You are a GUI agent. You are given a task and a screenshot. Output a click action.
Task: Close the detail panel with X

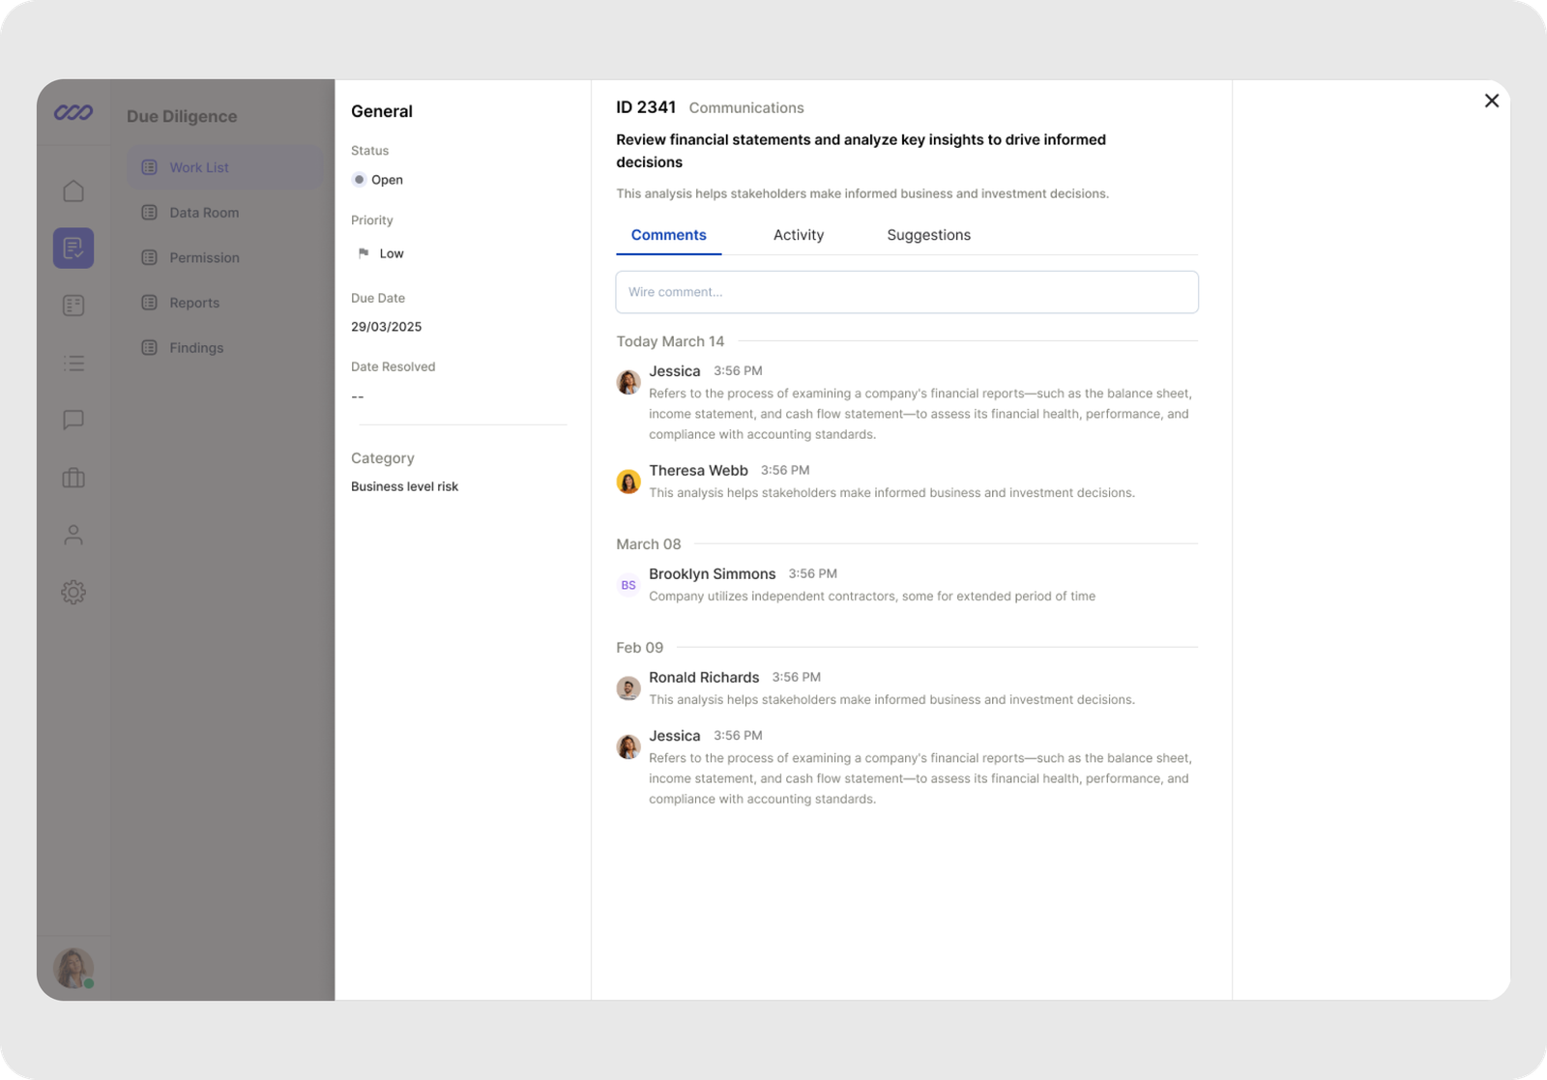click(1491, 101)
